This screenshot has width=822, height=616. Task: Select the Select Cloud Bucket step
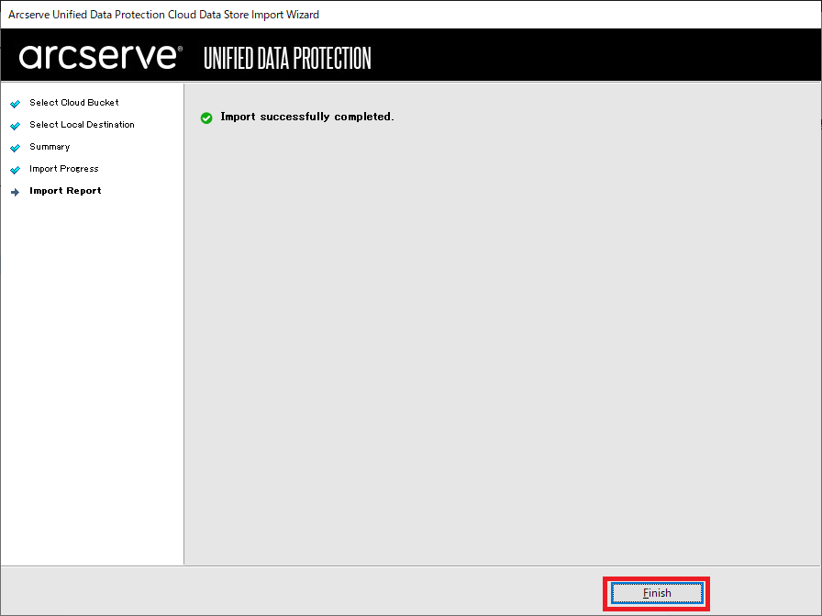(x=74, y=102)
